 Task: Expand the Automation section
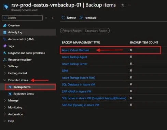coord(5,114)
